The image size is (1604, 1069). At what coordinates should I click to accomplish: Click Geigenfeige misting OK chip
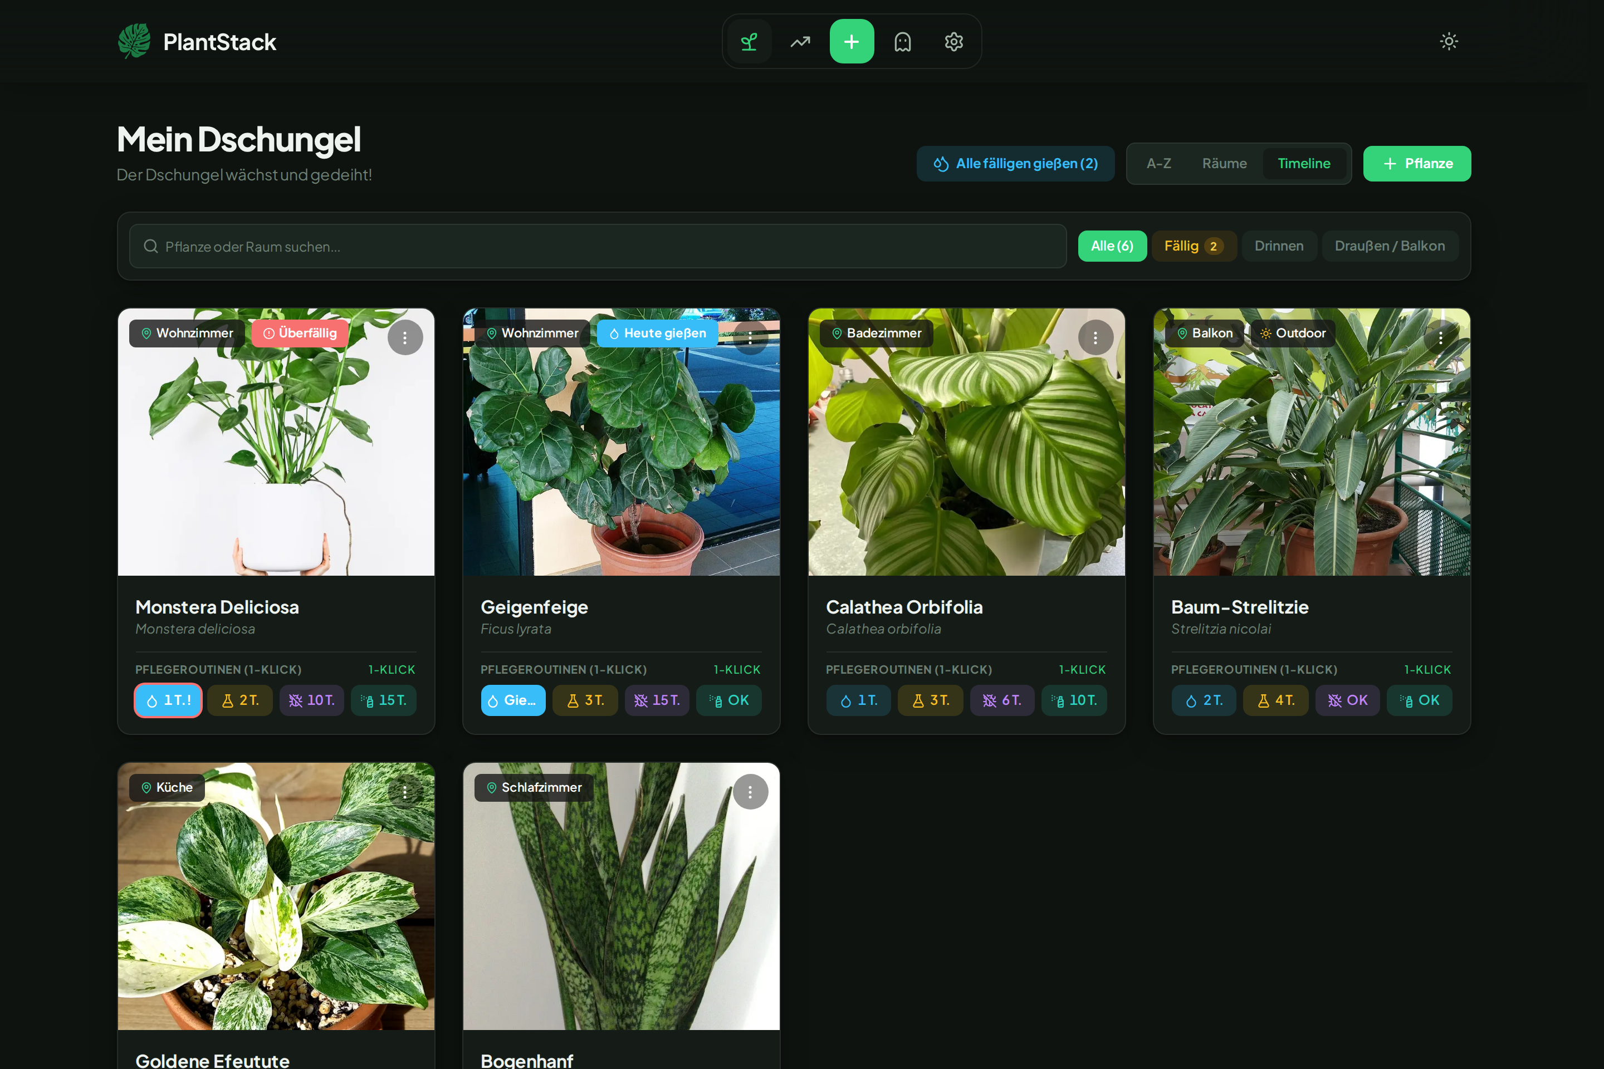(728, 700)
